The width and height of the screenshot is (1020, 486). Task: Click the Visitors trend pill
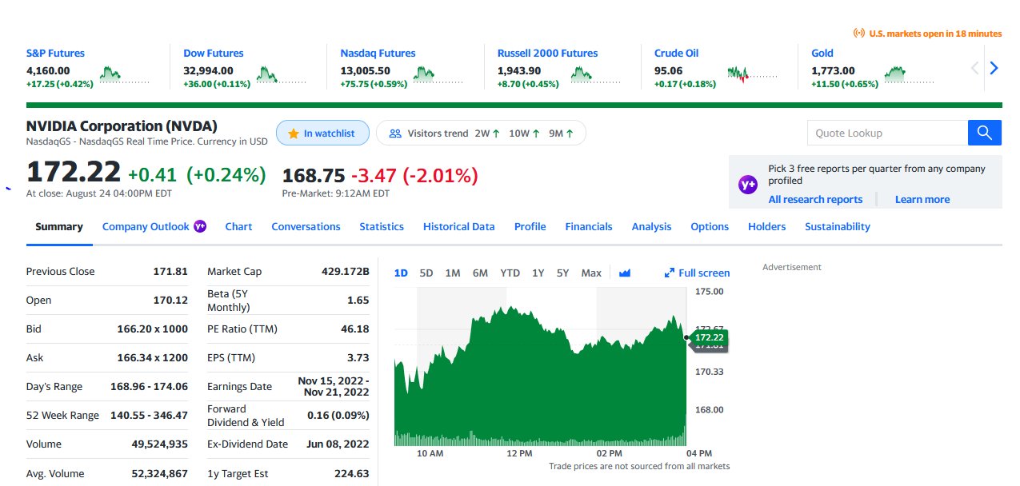tap(481, 133)
